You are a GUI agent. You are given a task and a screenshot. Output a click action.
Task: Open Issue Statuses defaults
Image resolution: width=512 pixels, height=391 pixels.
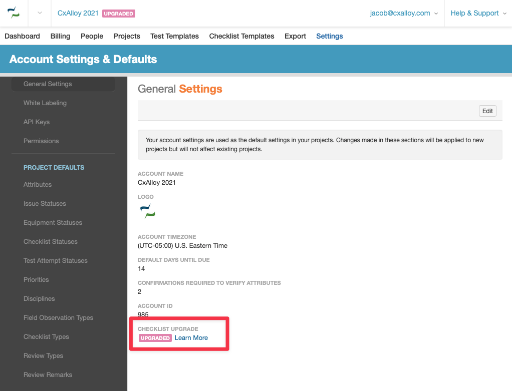[45, 203]
